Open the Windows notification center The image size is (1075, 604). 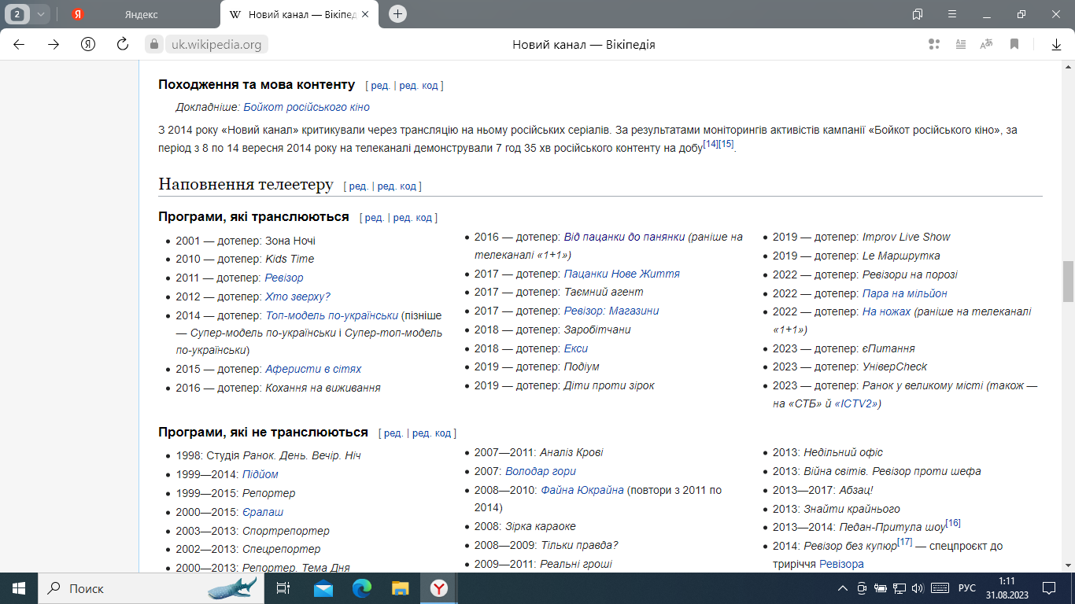(x=1048, y=587)
